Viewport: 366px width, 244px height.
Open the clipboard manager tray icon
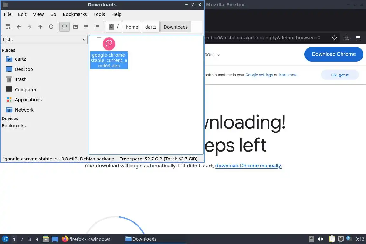point(332,239)
